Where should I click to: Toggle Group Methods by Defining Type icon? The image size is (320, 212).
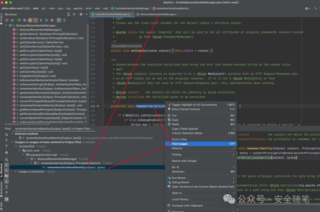tap(41, 20)
